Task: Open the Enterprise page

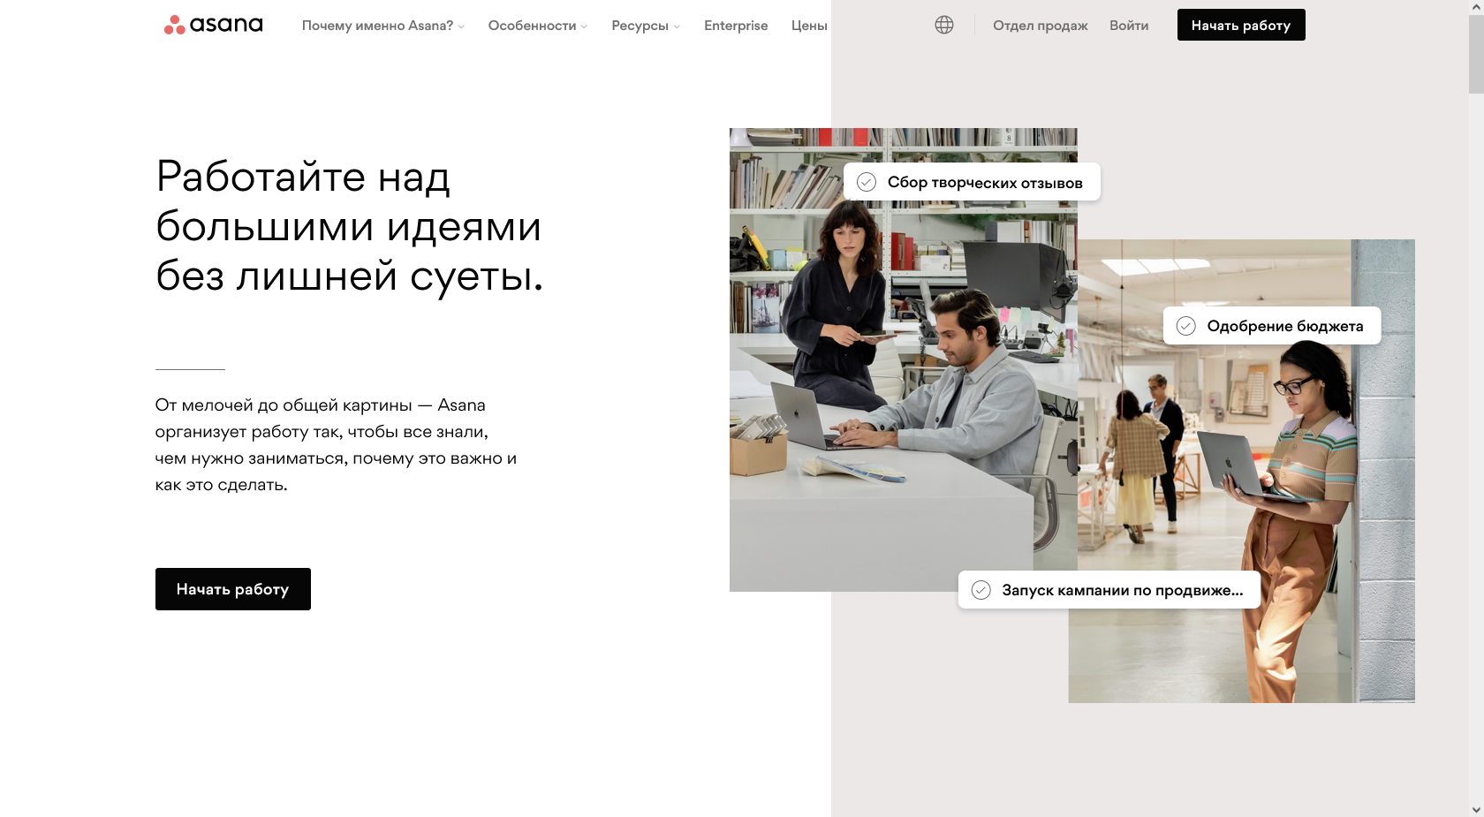Action: pos(736,26)
